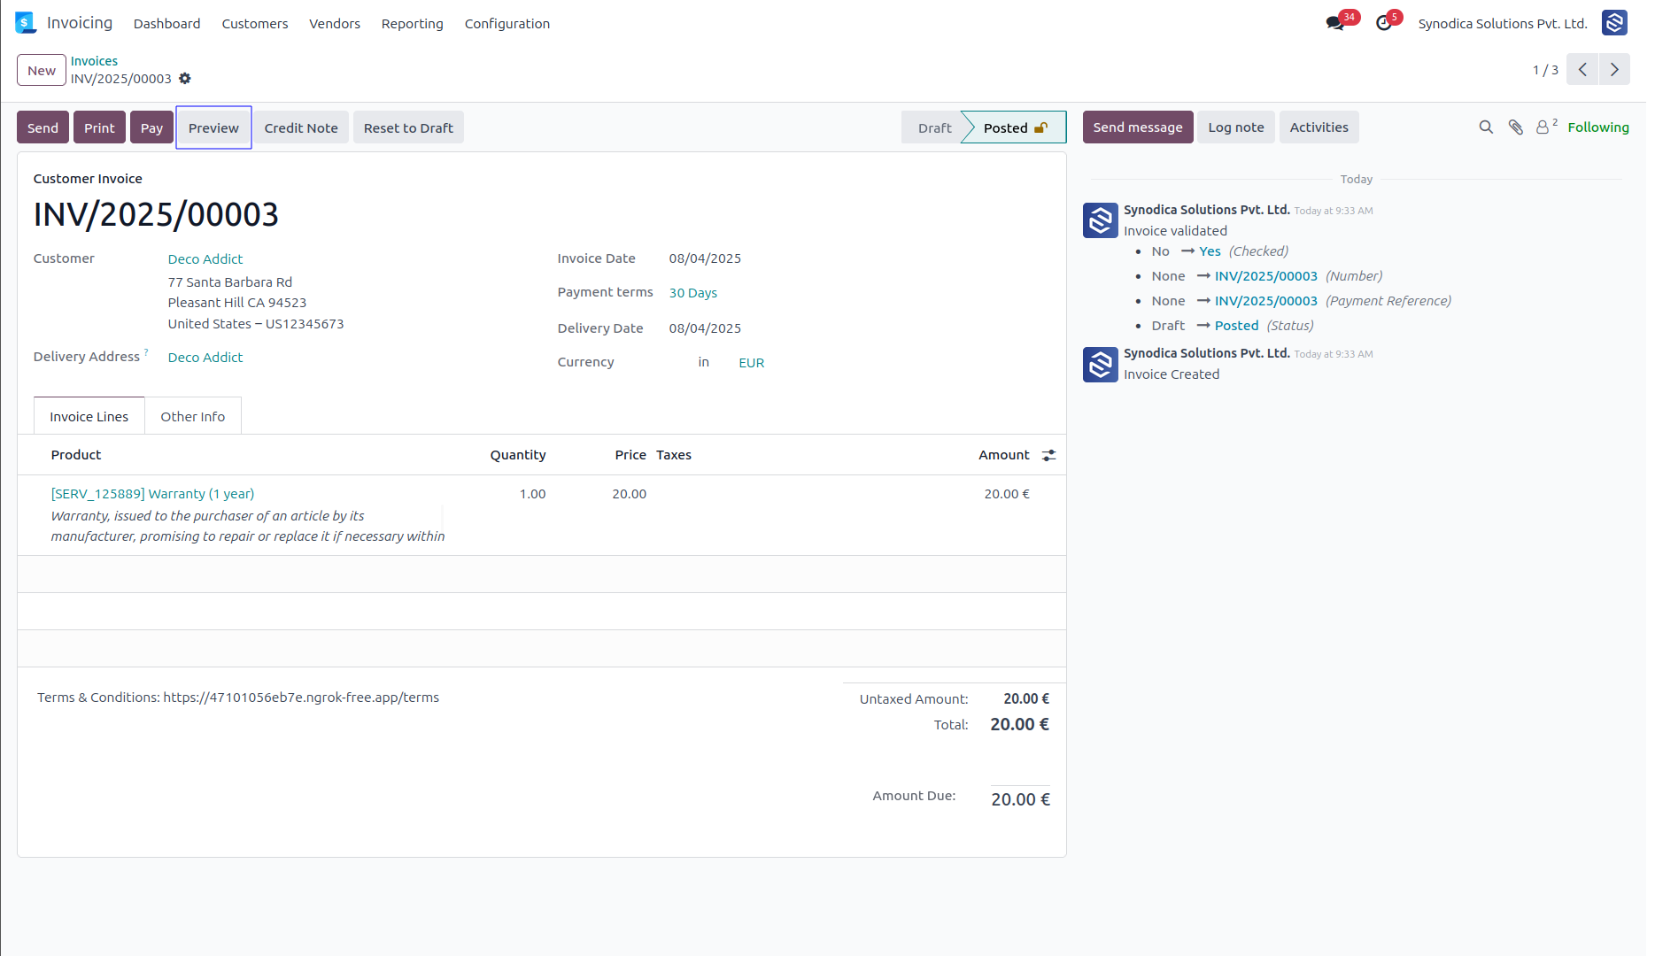The width and height of the screenshot is (1655, 956).
Task: Click Delivery Address help question mark
Action: [146, 352]
